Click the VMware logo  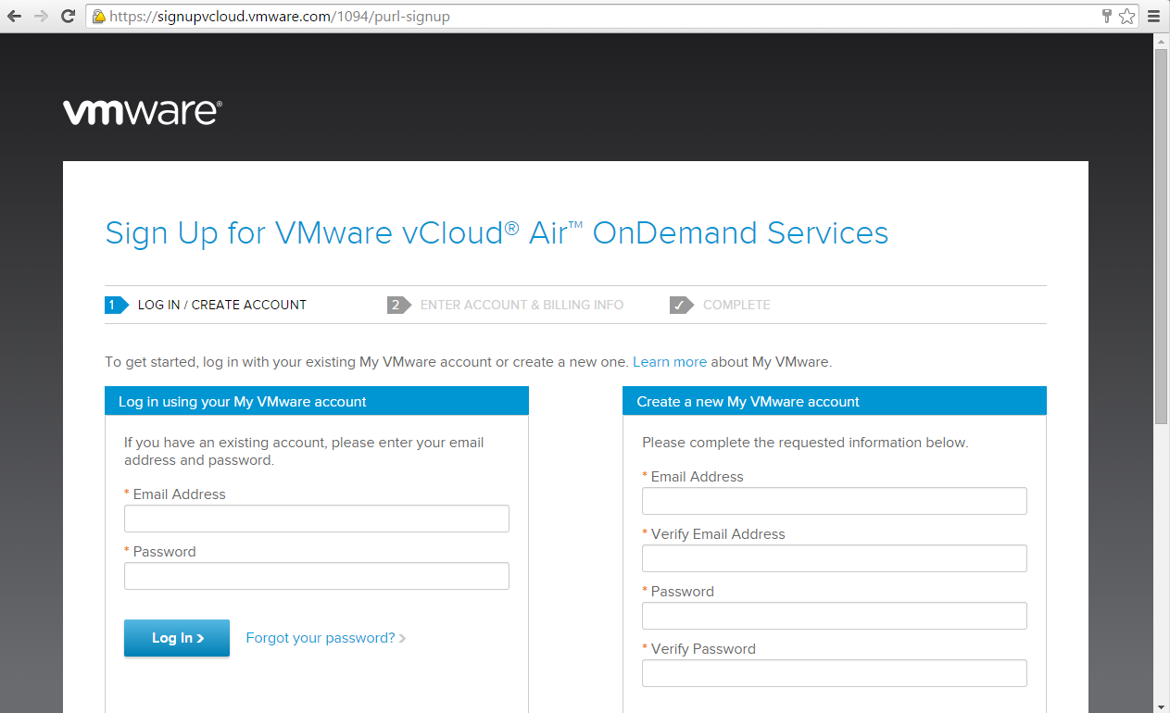click(143, 112)
